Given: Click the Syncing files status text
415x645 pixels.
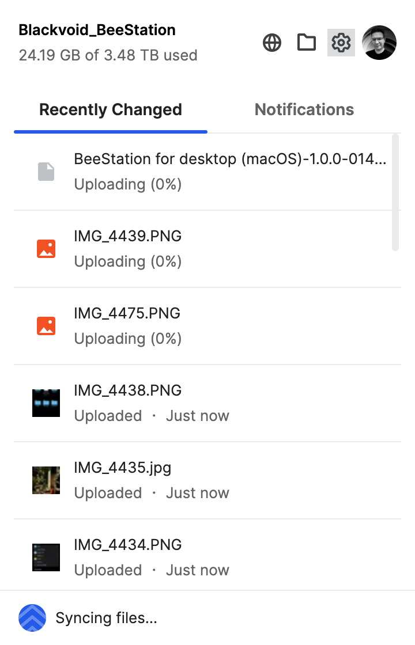Looking at the screenshot, I should [x=106, y=619].
